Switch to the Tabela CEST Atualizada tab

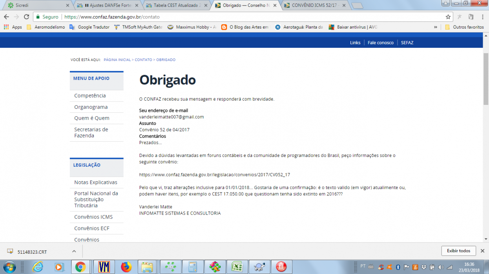(176, 5)
